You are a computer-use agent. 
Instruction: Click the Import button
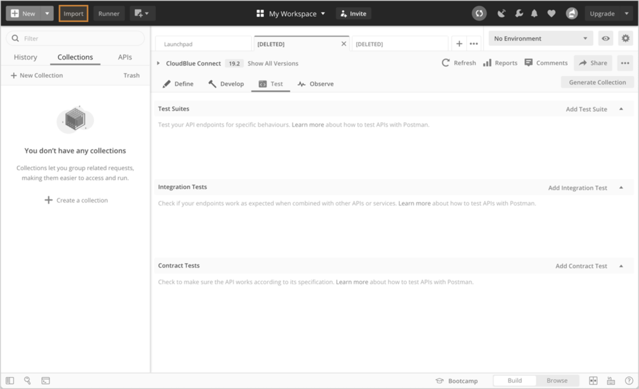pos(74,14)
